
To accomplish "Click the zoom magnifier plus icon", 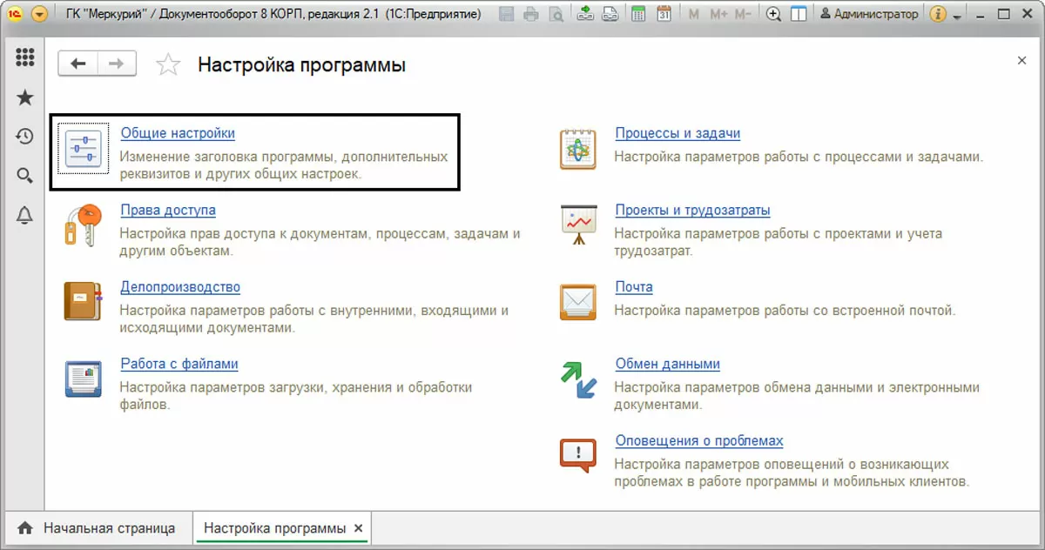I will pyautogui.click(x=772, y=14).
